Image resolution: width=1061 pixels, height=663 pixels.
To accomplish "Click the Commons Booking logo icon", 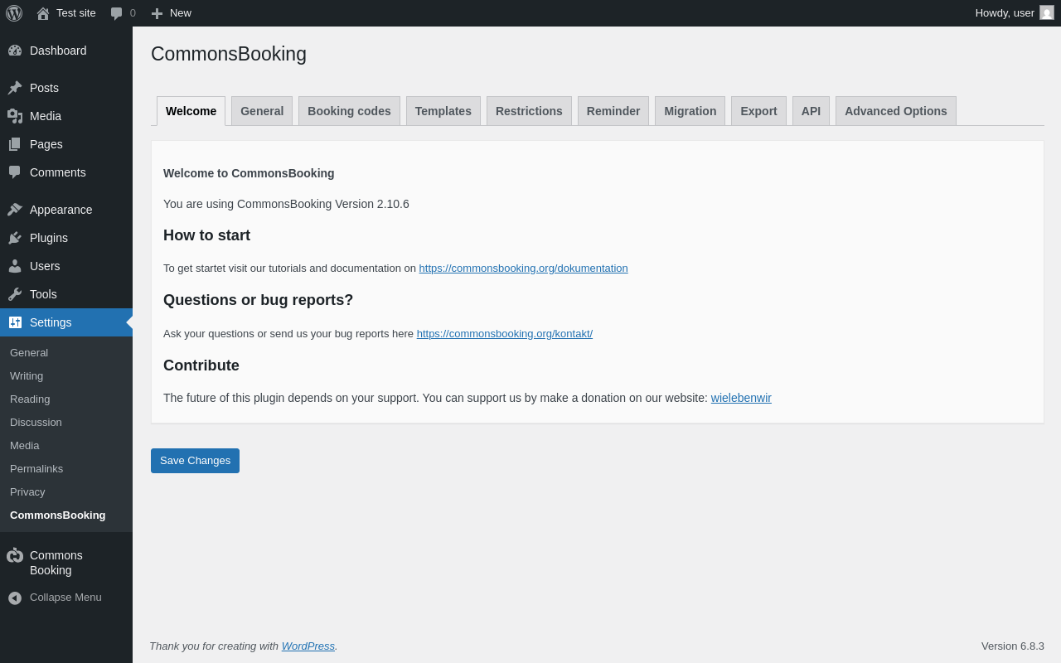I will click(x=15, y=555).
